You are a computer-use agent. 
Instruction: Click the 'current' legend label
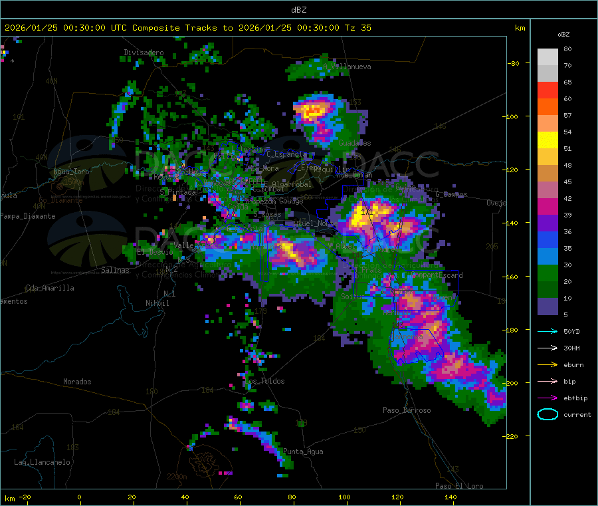(577, 414)
